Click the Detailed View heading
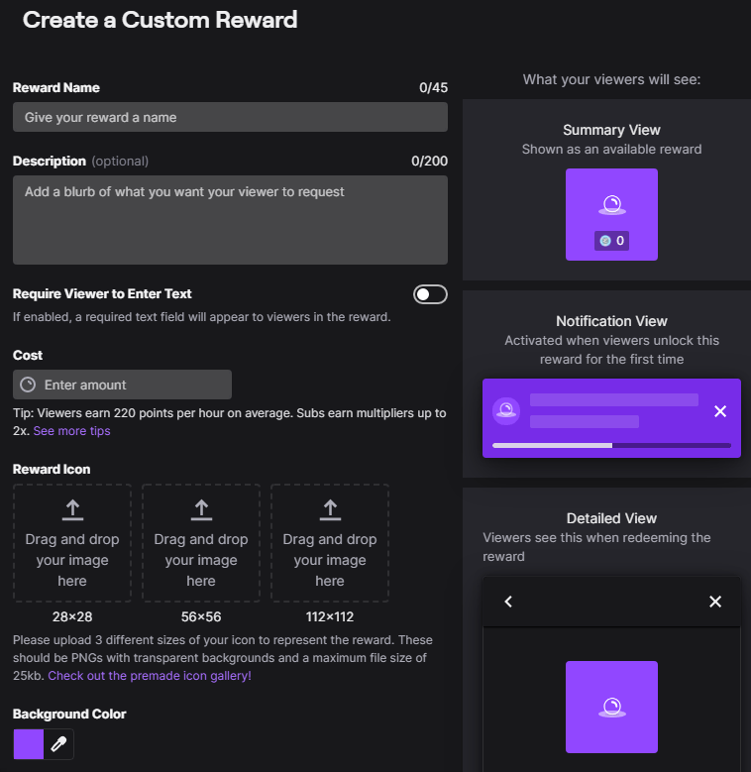Image resolution: width=751 pixels, height=772 pixels. (611, 518)
